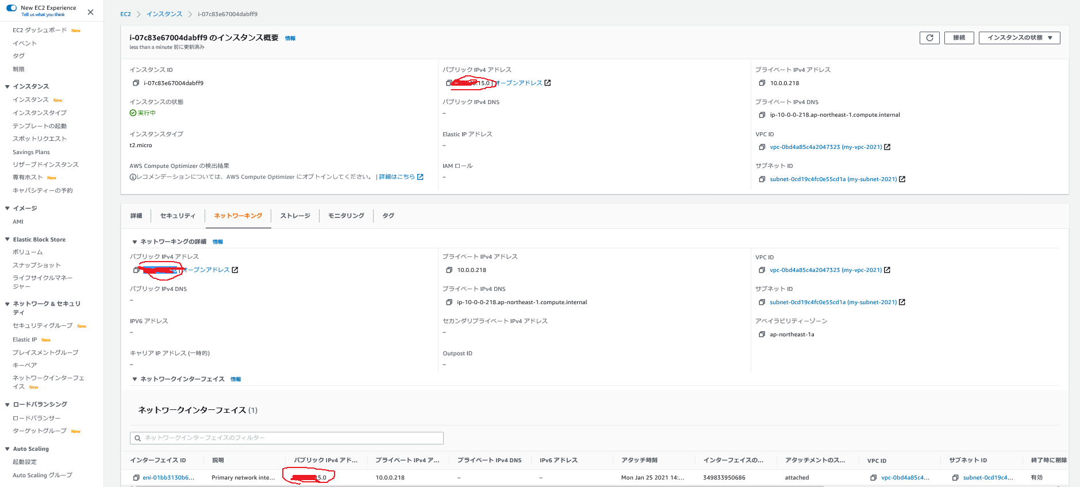Image resolution: width=1080 pixels, height=487 pixels.
Task: Click EC2 breadcrumb link
Action: (x=125, y=14)
